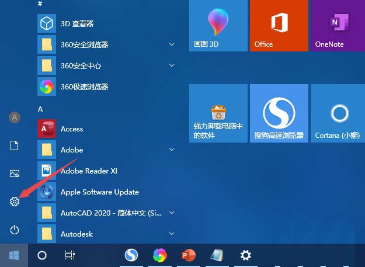
Task: Open the Office tile
Action: tap(279, 26)
